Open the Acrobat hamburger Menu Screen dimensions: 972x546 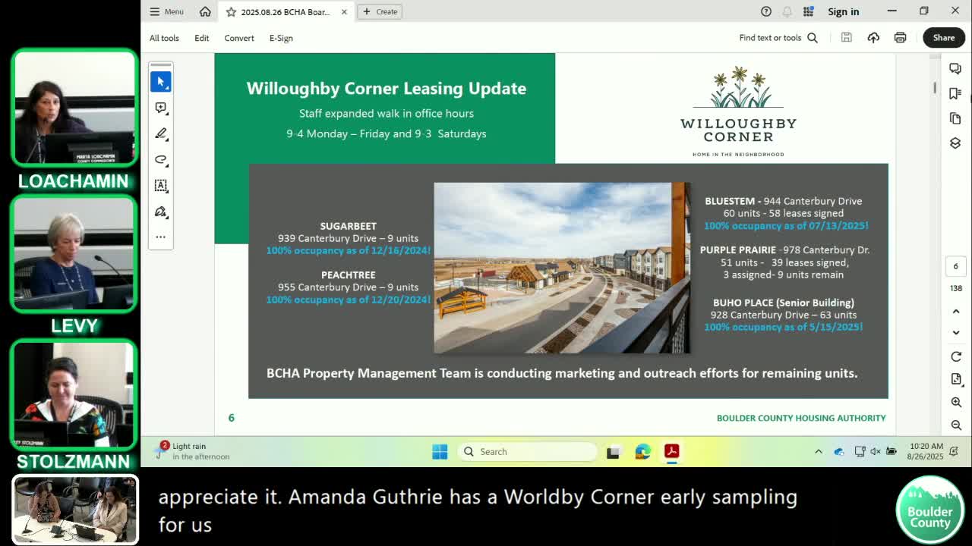click(x=166, y=11)
